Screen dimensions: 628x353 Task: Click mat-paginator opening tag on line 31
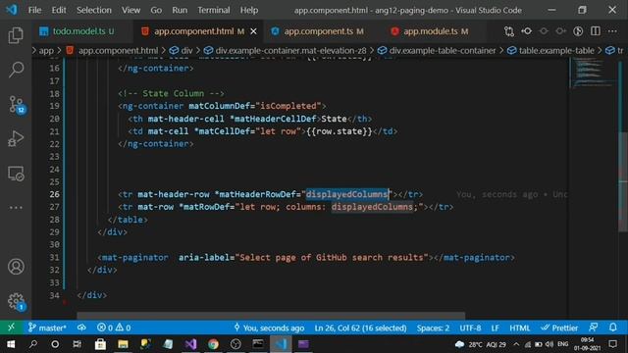point(133,257)
